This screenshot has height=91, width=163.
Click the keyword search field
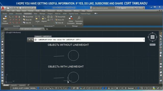point(103,8)
